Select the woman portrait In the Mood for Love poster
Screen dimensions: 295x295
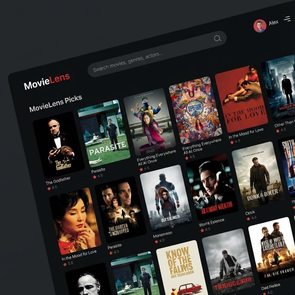tap(75, 221)
